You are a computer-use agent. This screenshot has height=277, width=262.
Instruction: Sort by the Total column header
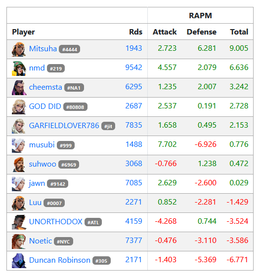point(239,32)
